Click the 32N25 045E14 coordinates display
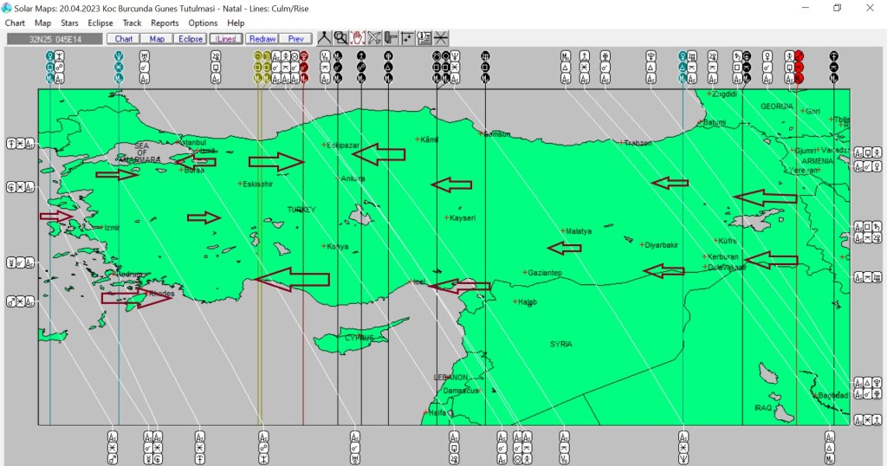This screenshot has height=466, width=887. point(54,39)
